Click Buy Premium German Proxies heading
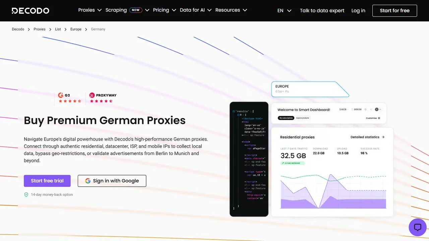Image resolution: width=429 pixels, height=241 pixels. pyautogui.click(x=105, y=120)
